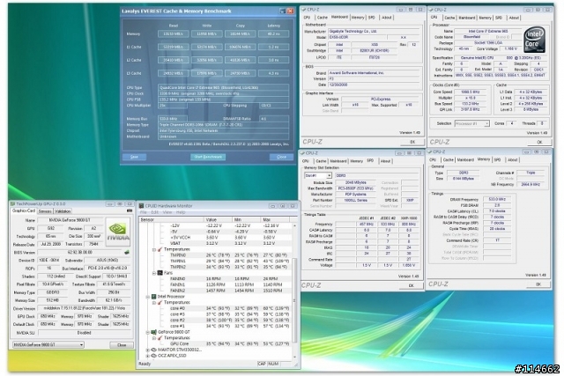Image resolution: width=564 pixels, height=376 pixels.
Task: Click the Intel Core logo in CPU-Z
Action: click(535, 40)
